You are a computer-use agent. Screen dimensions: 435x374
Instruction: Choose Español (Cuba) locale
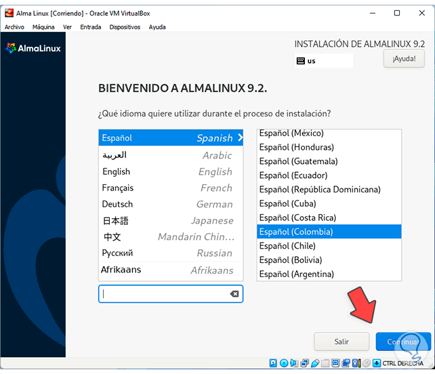click(329, 204)
